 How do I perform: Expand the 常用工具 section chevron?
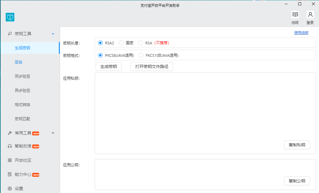point(53,133)
